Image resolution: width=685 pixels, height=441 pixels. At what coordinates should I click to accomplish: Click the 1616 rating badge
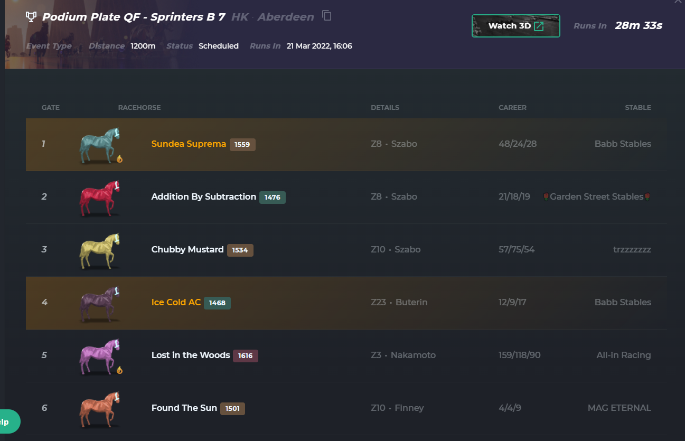click(245, 355)
